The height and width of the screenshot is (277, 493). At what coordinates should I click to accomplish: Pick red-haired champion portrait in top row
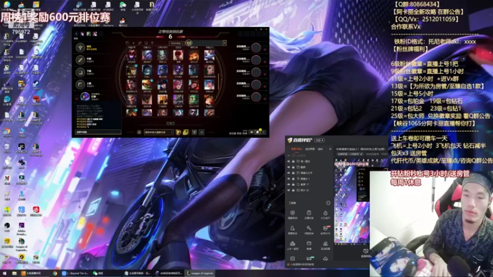(178, 55)
